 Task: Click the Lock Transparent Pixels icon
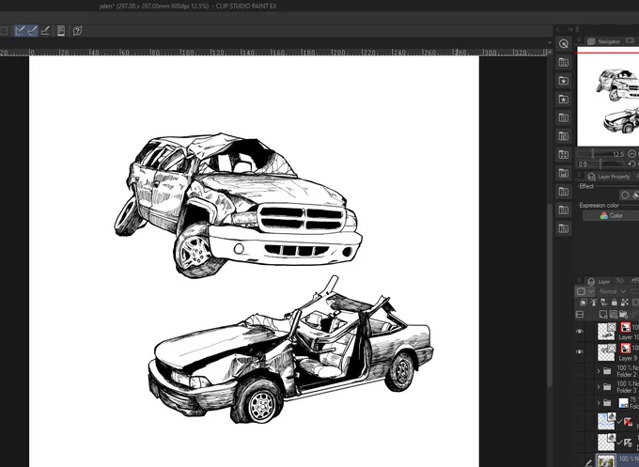point(625,303)
